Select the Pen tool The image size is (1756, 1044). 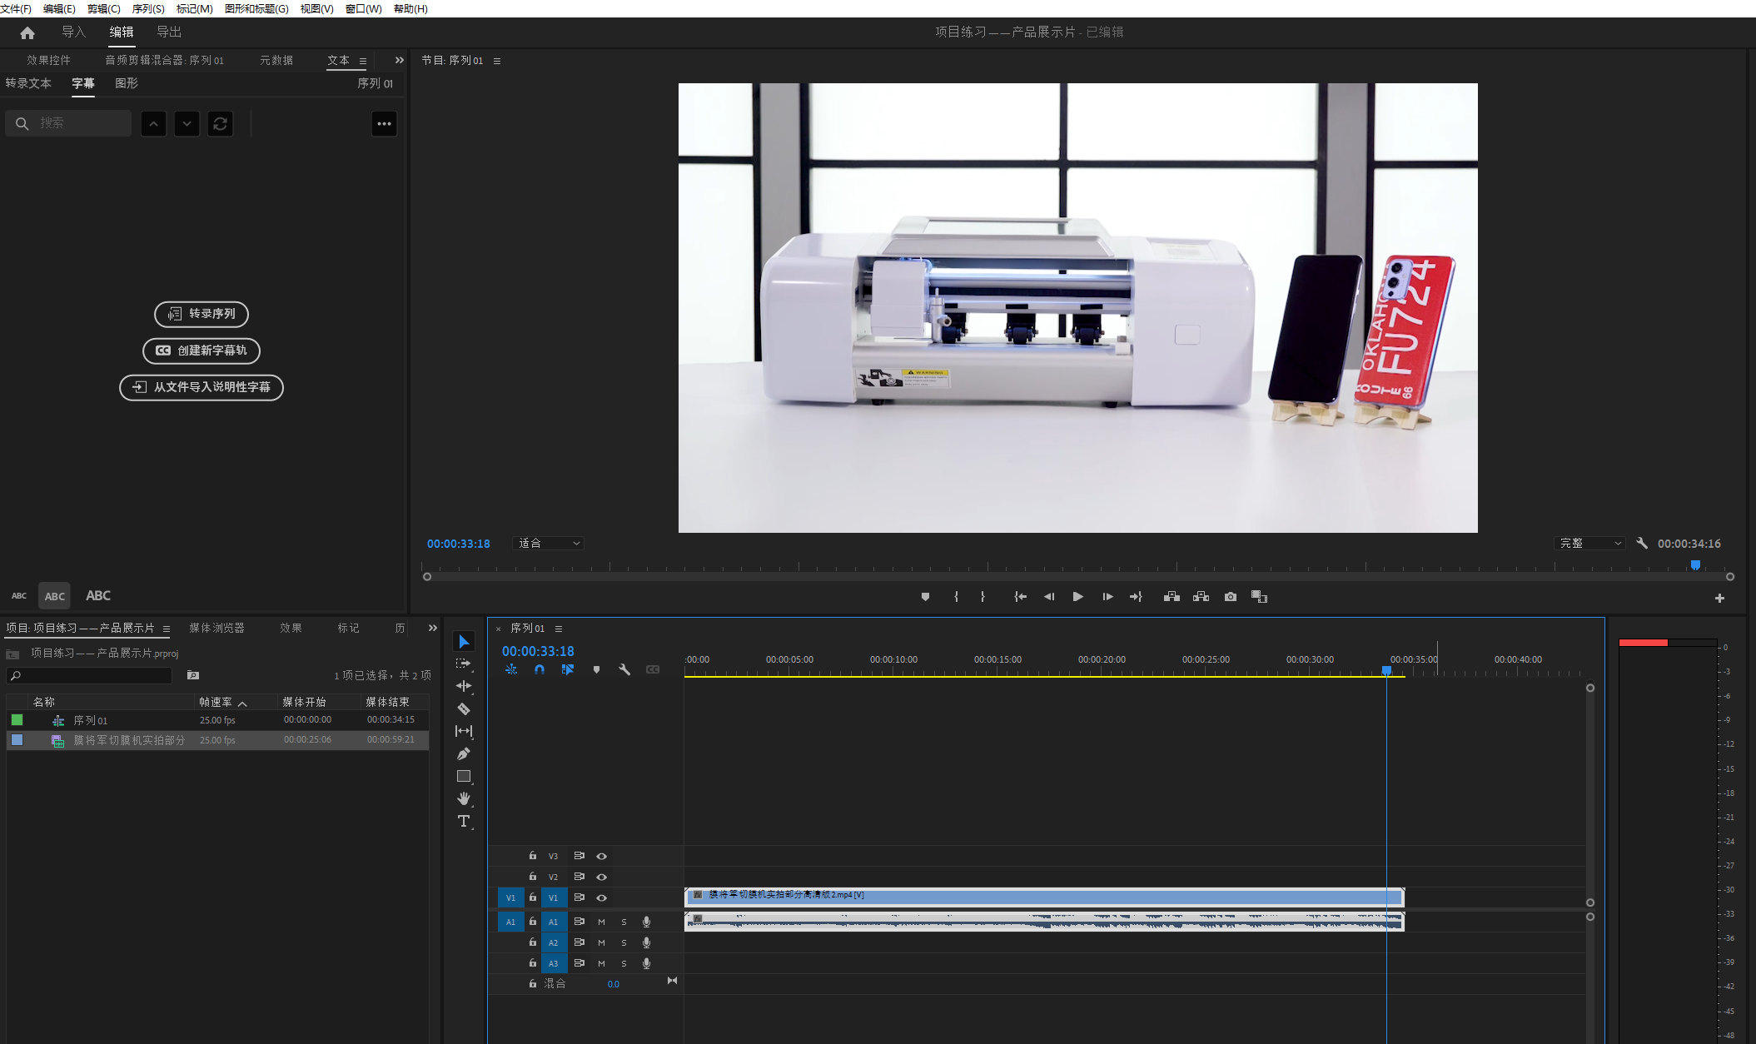[x=464, y=753]
